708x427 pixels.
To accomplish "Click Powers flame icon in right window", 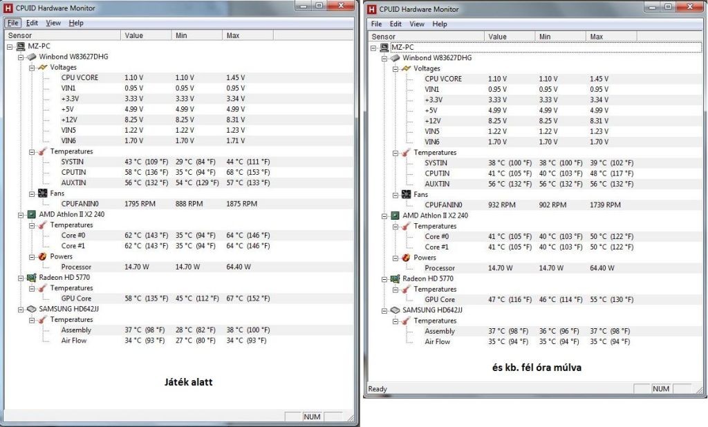I will point(406,258).
